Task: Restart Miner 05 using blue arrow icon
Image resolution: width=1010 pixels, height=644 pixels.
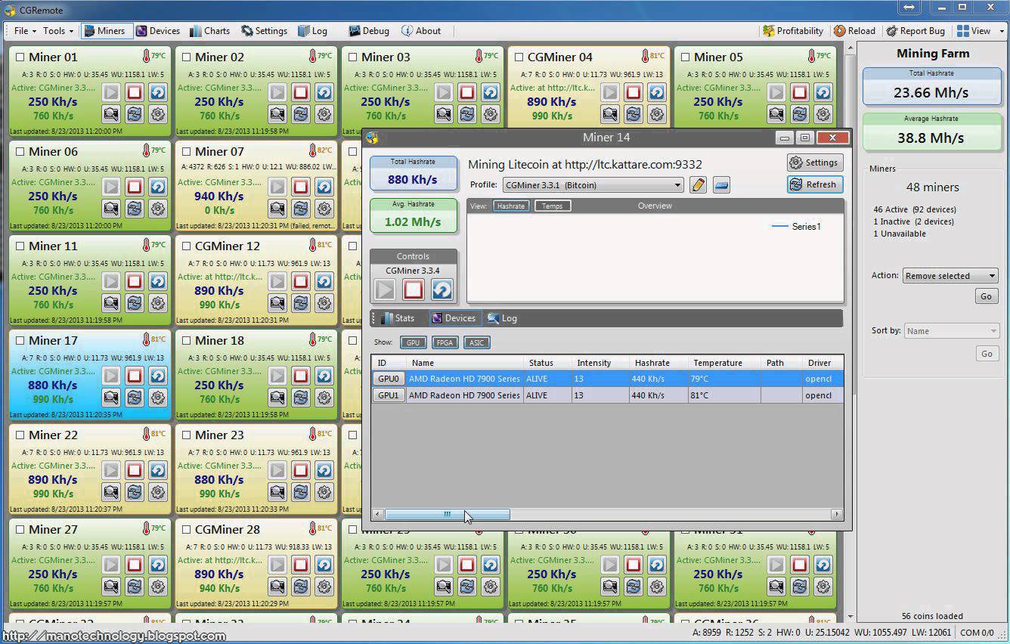Action: 823,92
